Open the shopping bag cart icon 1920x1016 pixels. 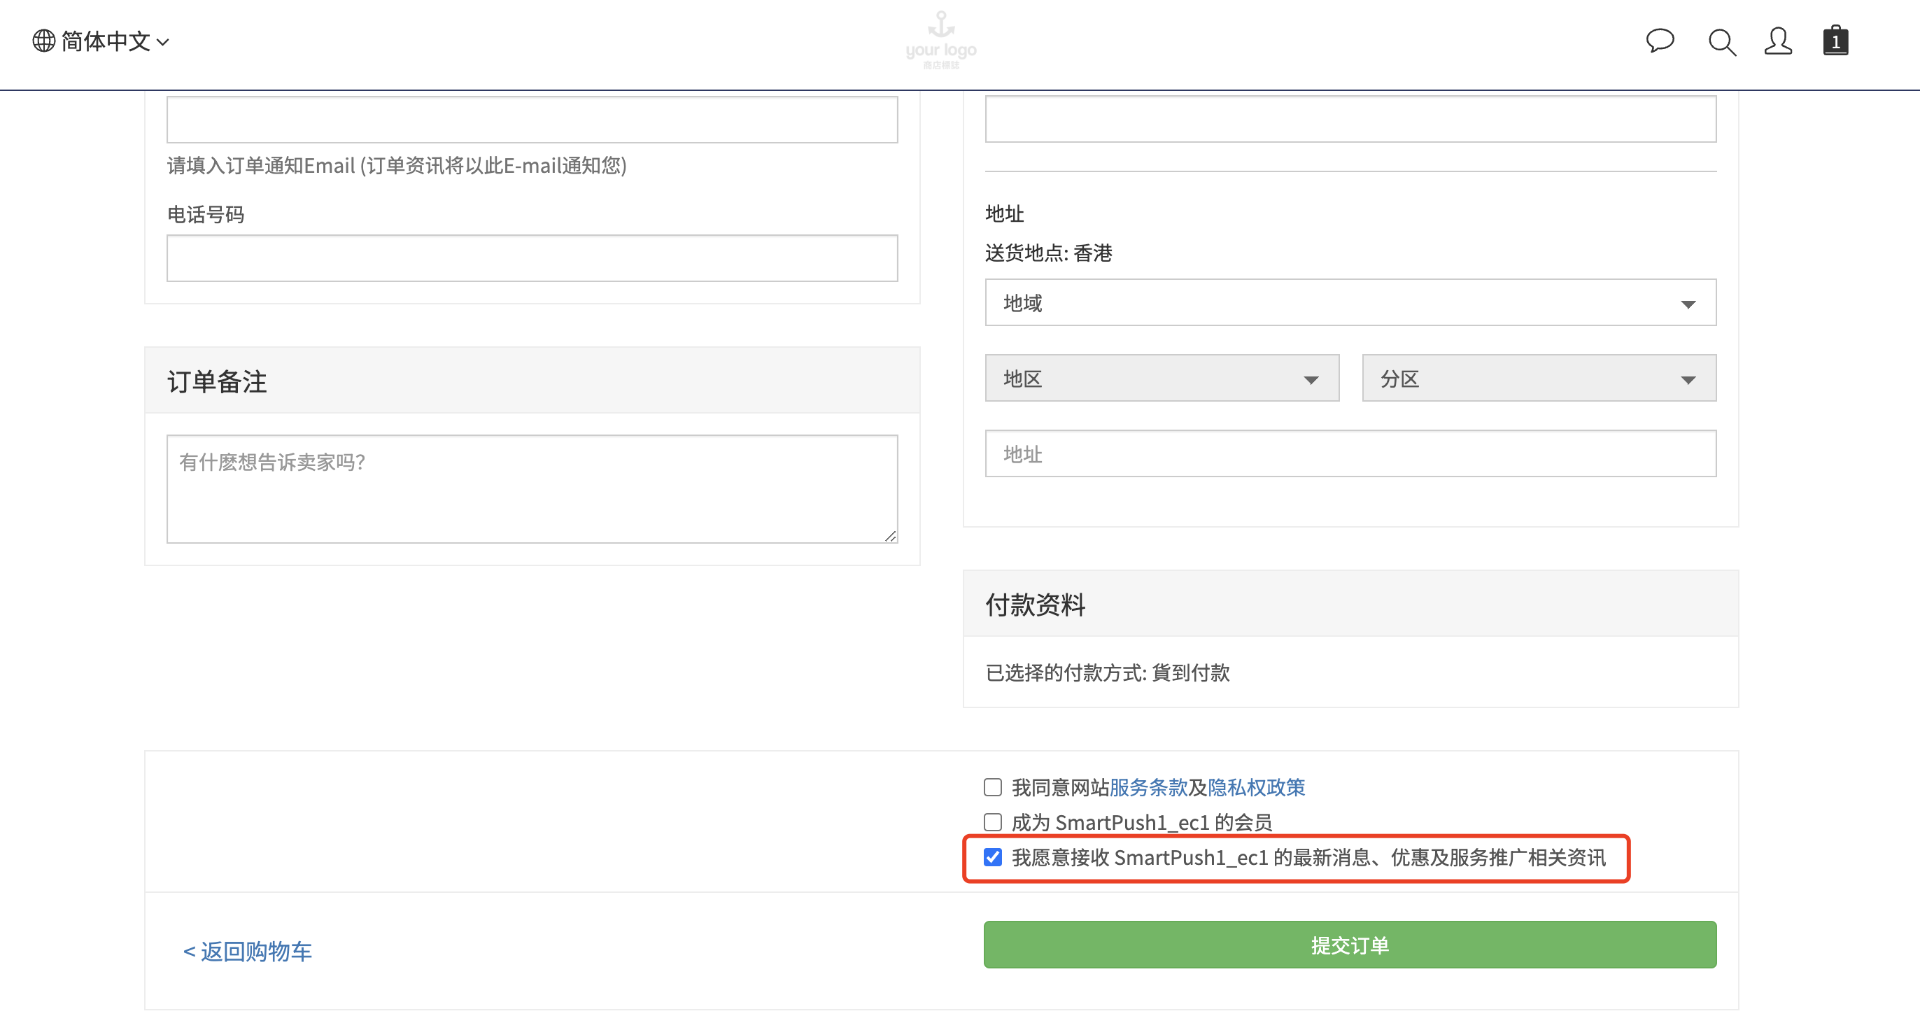(1835, 41)
